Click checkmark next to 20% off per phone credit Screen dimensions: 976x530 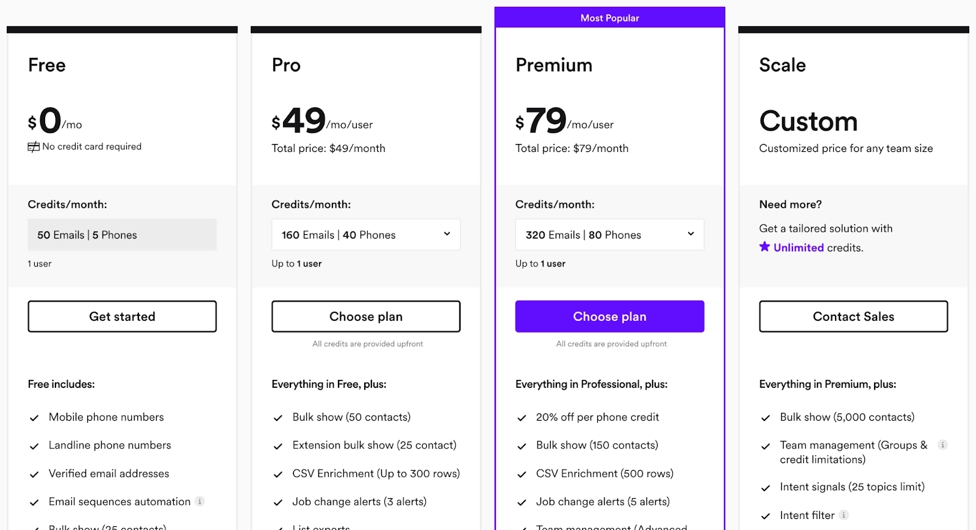(x=522, y=418)
